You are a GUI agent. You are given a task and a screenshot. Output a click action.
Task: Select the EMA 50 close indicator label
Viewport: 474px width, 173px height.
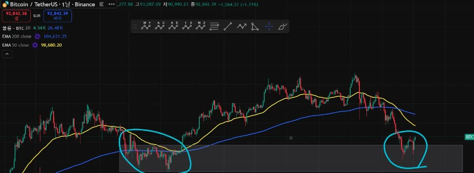[x=15, y=45]
